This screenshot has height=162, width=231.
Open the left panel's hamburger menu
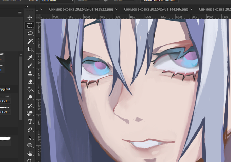coord(20,13)
